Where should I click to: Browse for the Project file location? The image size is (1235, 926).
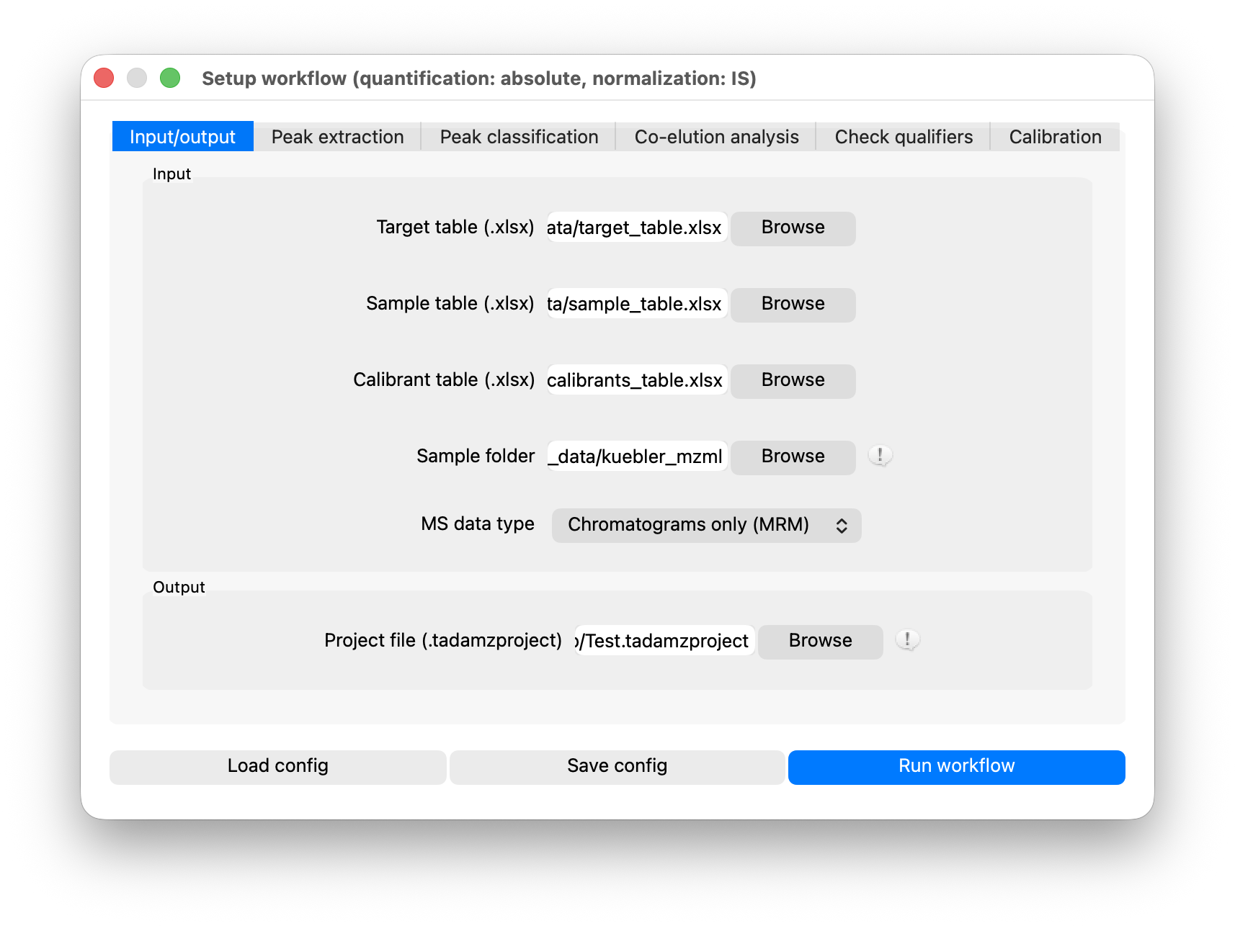point(821,642)
